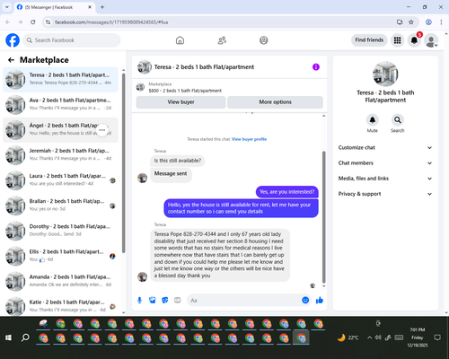Open Amanda's conversation in the list
The image size is (449, 359).
60,282
